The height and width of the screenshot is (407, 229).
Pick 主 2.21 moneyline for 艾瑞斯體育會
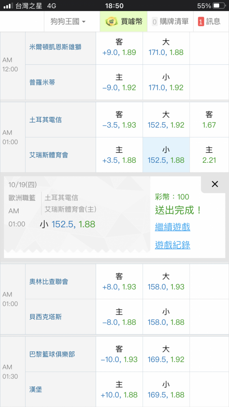pyautogui.click(x=209, y=155)
